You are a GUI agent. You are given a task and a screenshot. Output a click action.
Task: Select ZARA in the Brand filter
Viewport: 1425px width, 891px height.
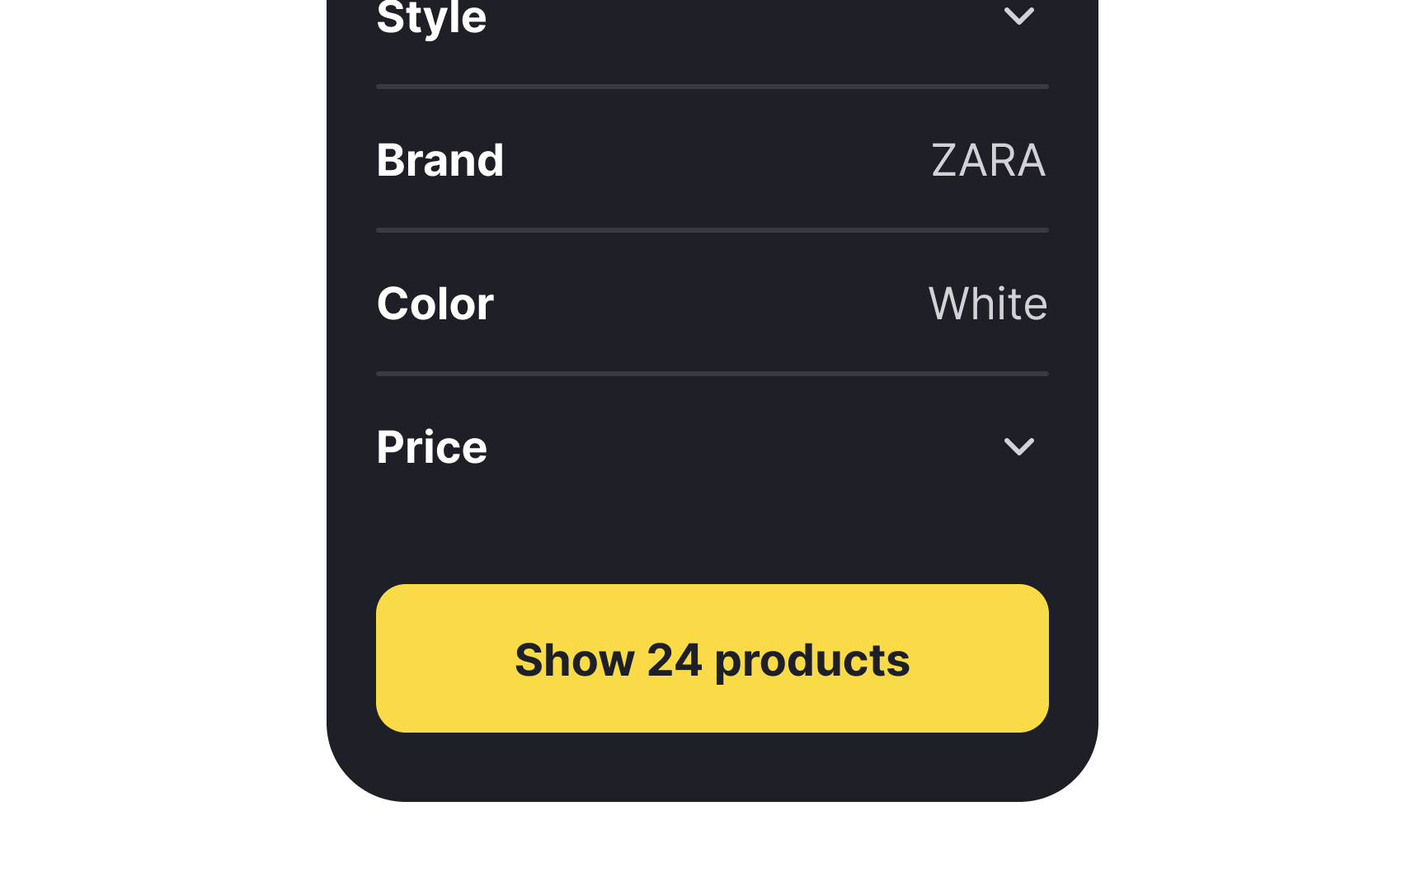click(988, 159)
